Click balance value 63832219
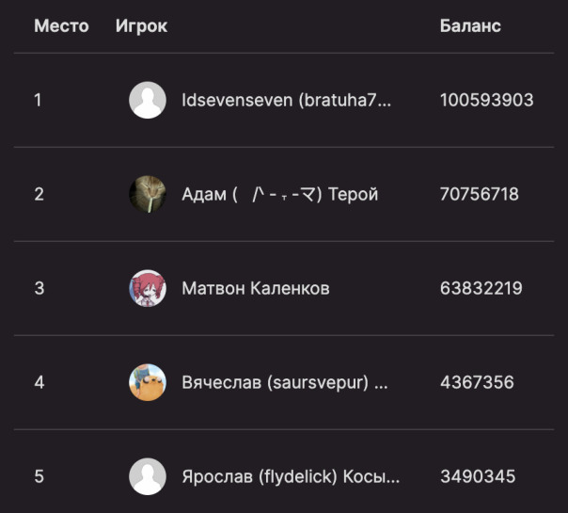The height and width of the screenshot is (513, 568). pos(481,288)
